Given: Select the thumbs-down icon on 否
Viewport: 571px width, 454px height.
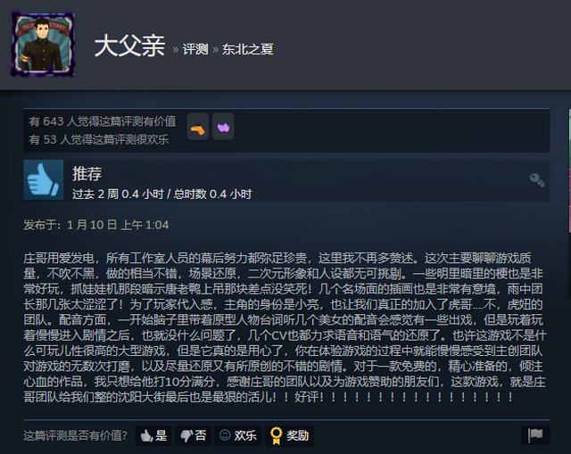Looking at the screenshot, I should click(186, 435).
